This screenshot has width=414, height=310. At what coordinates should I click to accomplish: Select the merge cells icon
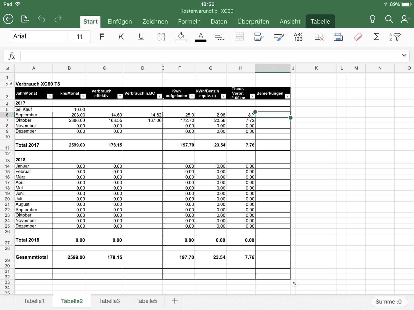[x=239, y=37]
